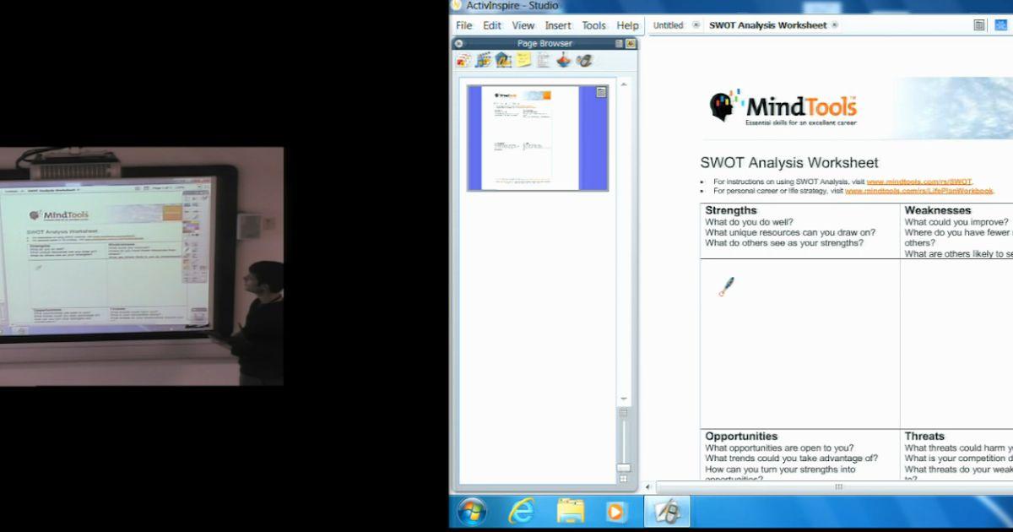Open the Voting Browser device icon
The height and width of the screenshot is (532, 1013).
point(584,60)
